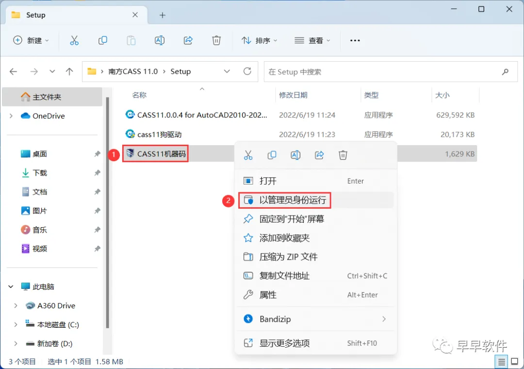This screenshot has height=369, width=524.
Task: Click the navigation pane vertical scrollbar
Action: point(107,213)
